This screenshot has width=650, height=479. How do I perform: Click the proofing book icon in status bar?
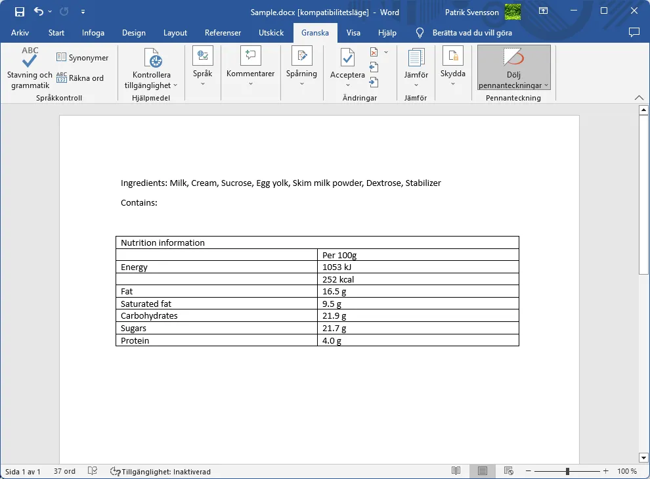[93, 470]
